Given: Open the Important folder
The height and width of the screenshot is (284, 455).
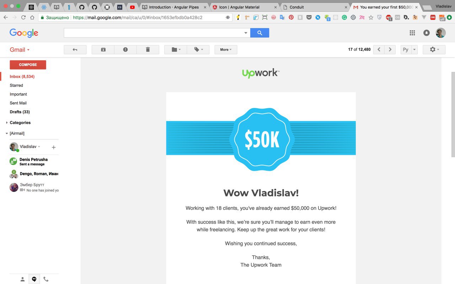Looking at the screenshot, I should click(x=18, y=94).
